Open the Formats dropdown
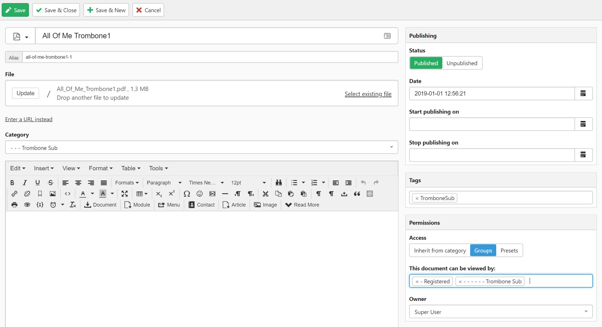 [x=126, y=183]
